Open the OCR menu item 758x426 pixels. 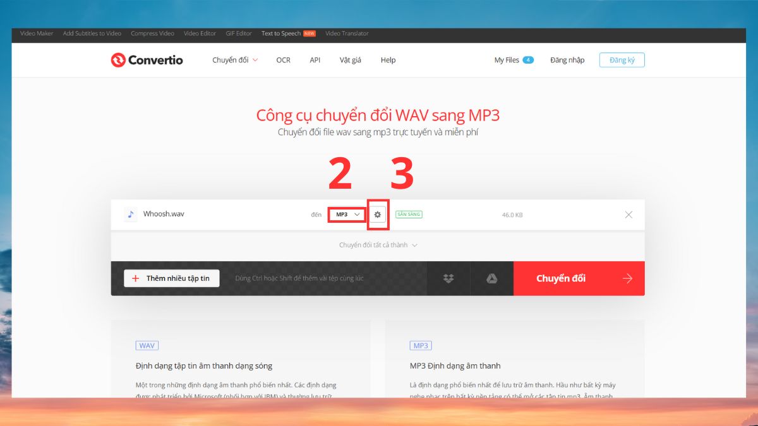point(283,60)
